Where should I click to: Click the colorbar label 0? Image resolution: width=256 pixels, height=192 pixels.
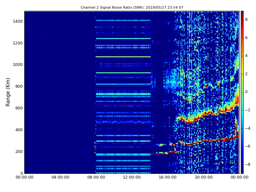point(246,92)
